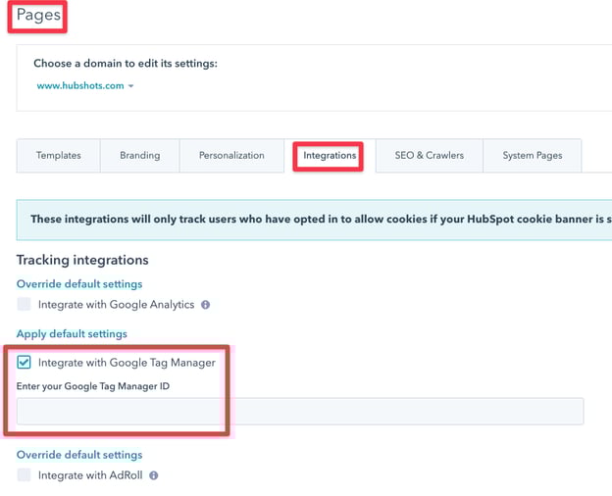
Task: Open the System Pages tab
Action: click(x=532, y=156)
